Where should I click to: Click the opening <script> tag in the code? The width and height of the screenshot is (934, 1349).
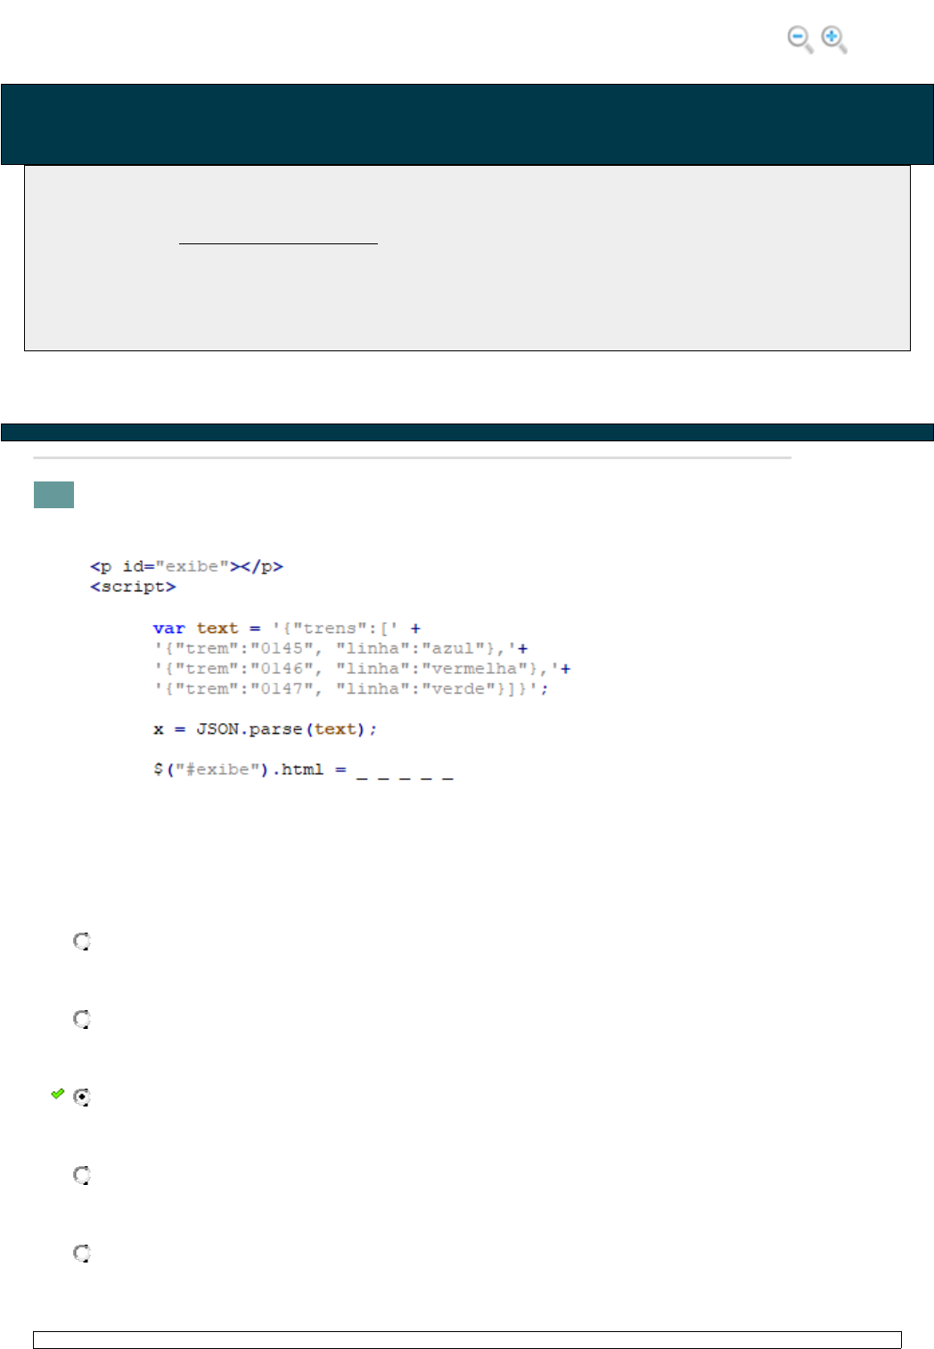(x=133, y=587)
